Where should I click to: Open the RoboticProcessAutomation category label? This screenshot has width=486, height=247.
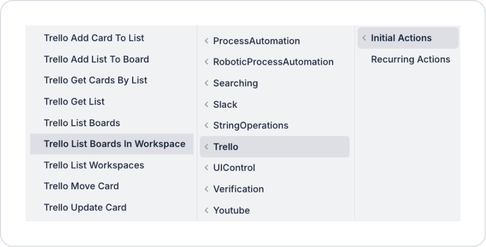(x=273, y=62)
